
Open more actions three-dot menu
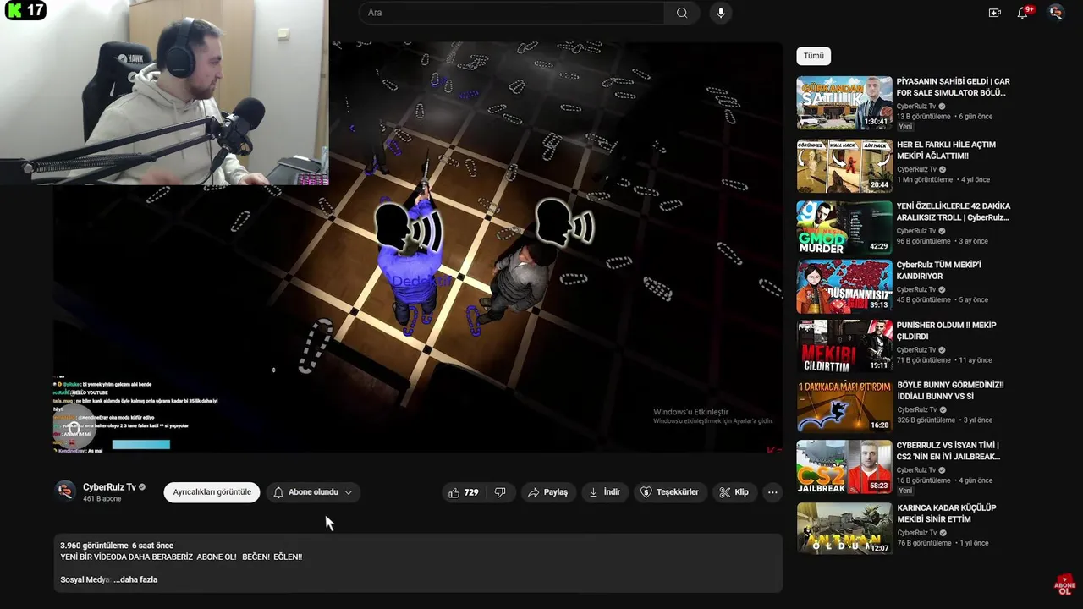[772, 492]
